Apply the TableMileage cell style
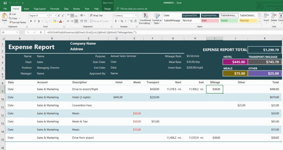Image resolution: width=283 pixels, height=150 pixels. [172, 21]
